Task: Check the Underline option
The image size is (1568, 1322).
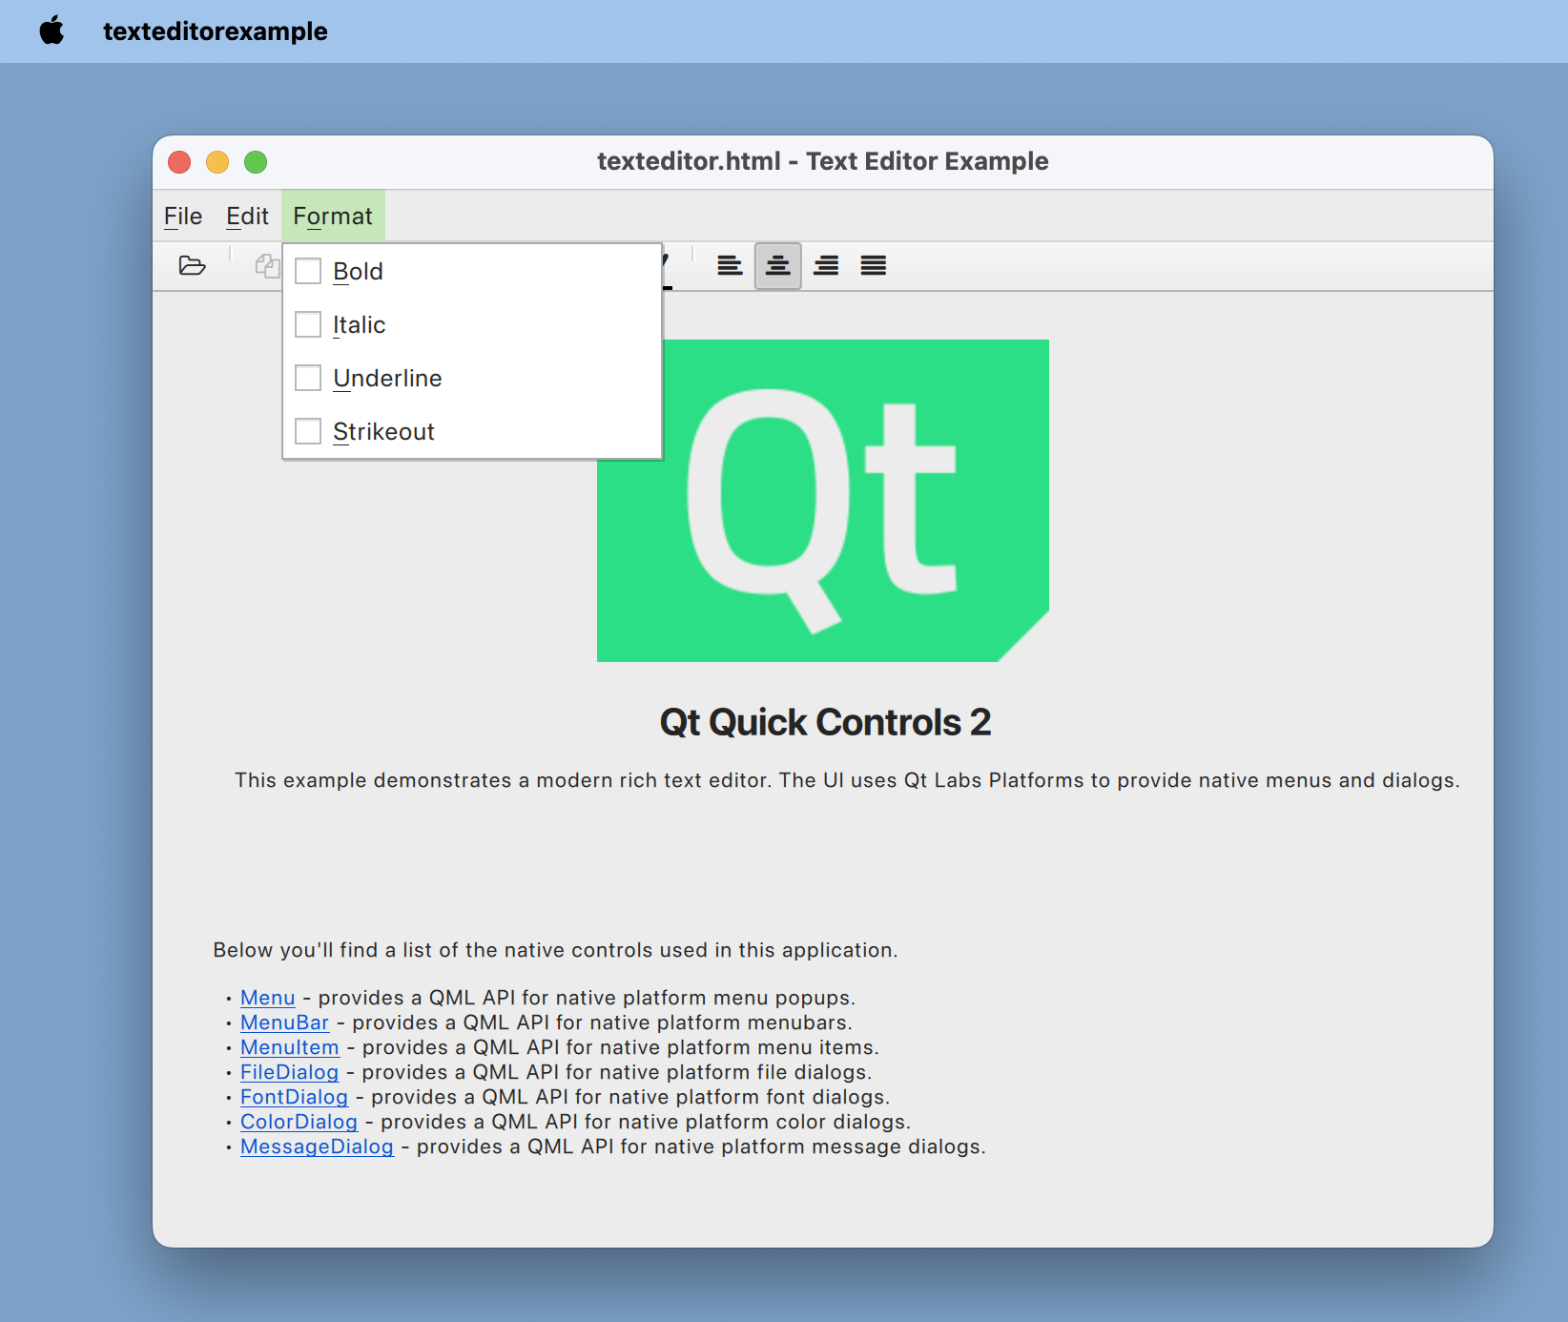Action: coord(308,379)
